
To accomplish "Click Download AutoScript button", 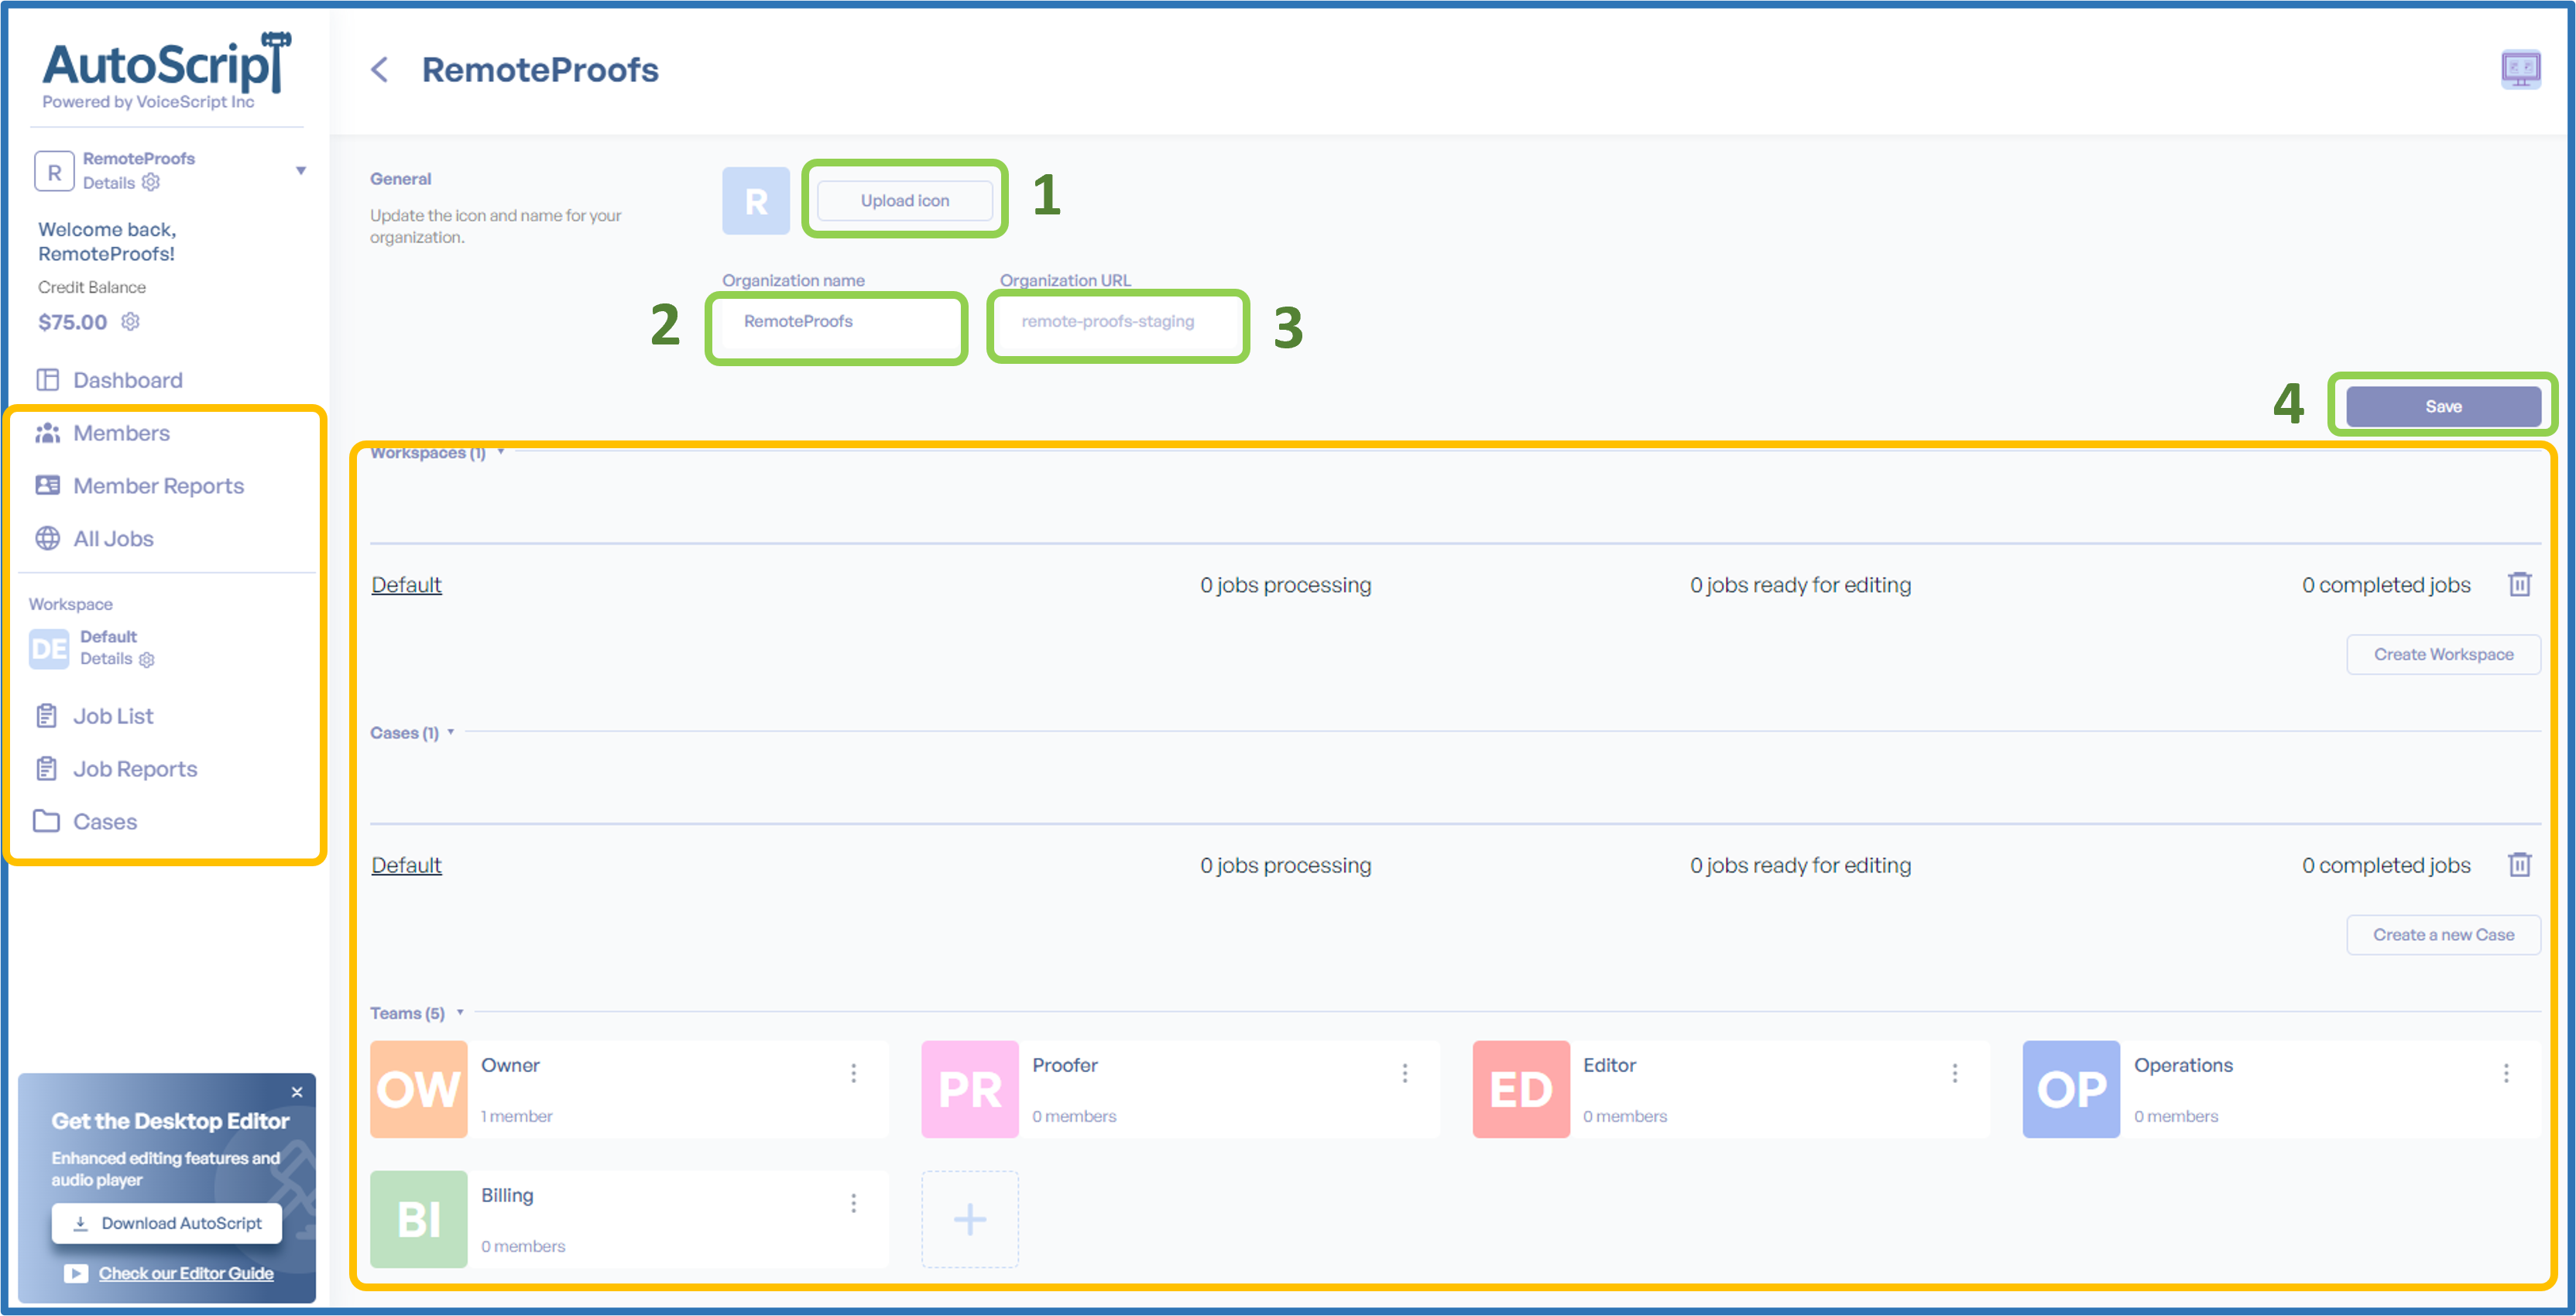I will (x=167, y=1223).
